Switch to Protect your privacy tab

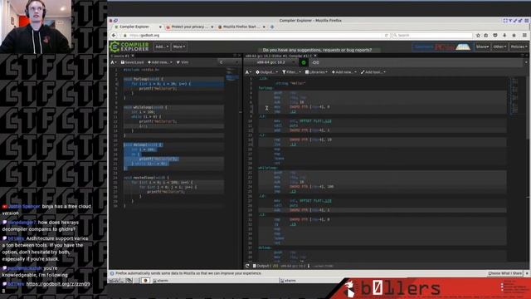[x=190, y=27]
